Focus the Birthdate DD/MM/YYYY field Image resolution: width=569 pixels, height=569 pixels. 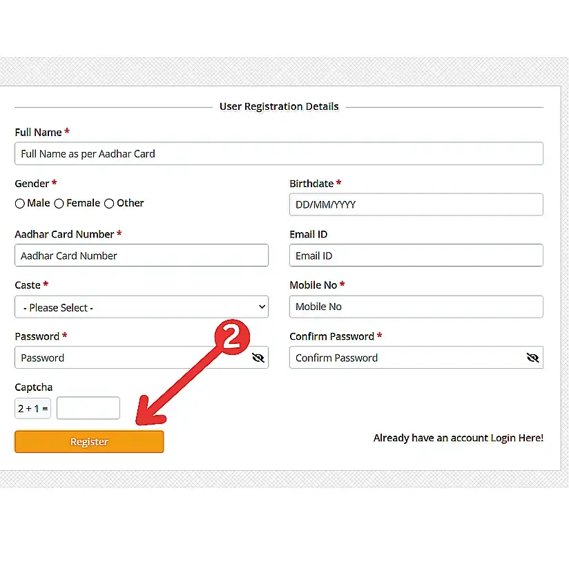416,204
